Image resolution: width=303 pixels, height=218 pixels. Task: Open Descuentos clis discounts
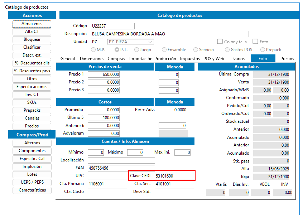tap(32, 63)
